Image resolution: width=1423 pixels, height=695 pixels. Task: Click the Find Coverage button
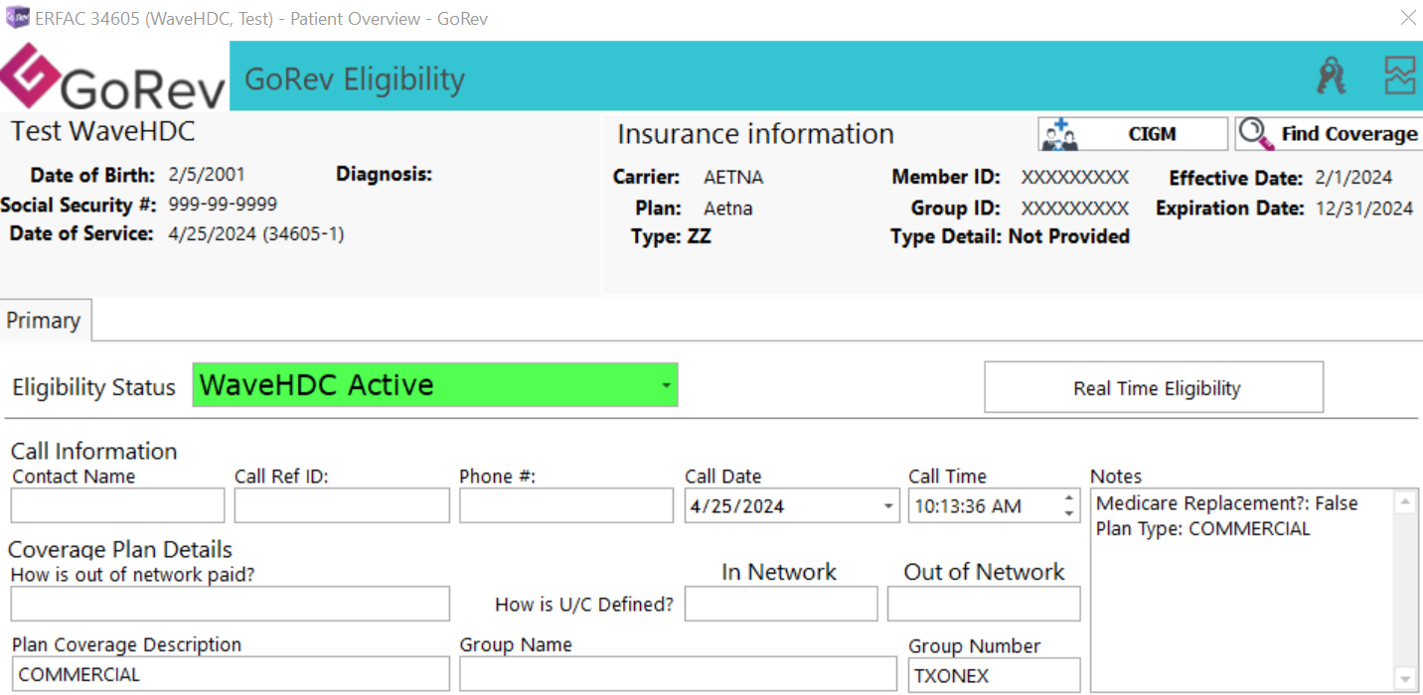pyautogui.click(x=1330, y=134)
